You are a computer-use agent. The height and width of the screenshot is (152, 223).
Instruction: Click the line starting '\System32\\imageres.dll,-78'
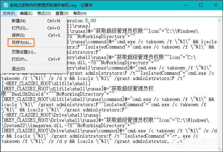click(x=68, y=125)
